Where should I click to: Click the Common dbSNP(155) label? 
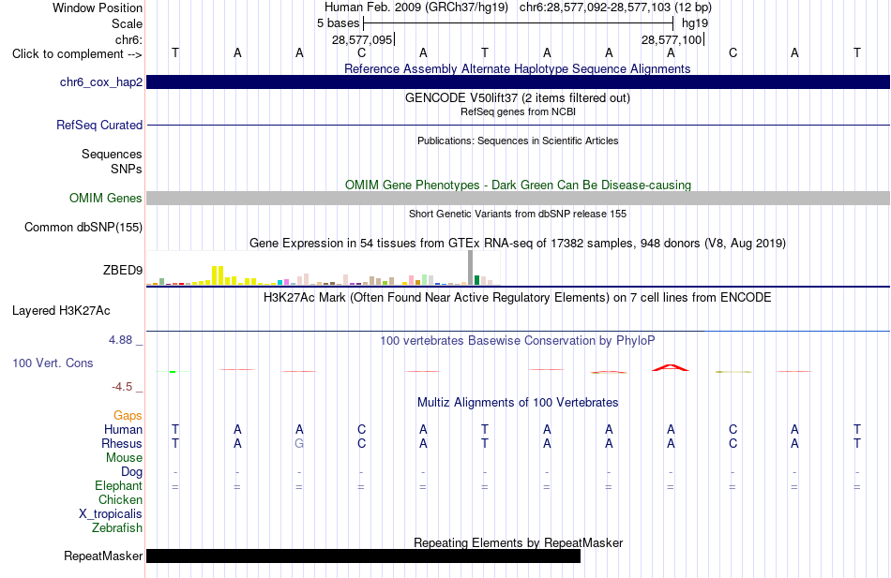click(83, 227)
